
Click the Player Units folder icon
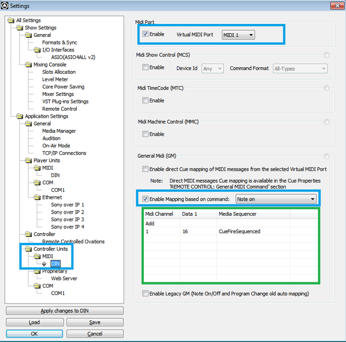[28, 160]
